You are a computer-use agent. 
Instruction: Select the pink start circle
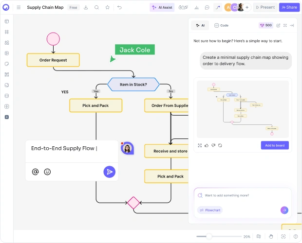53,39
